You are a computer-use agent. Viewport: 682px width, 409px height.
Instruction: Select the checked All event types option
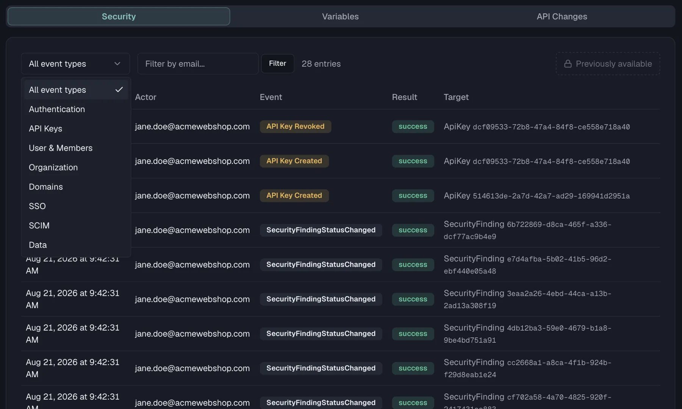pos(76,90)
